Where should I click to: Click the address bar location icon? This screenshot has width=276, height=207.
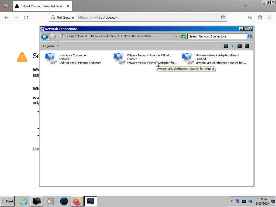tap(62, 36)
